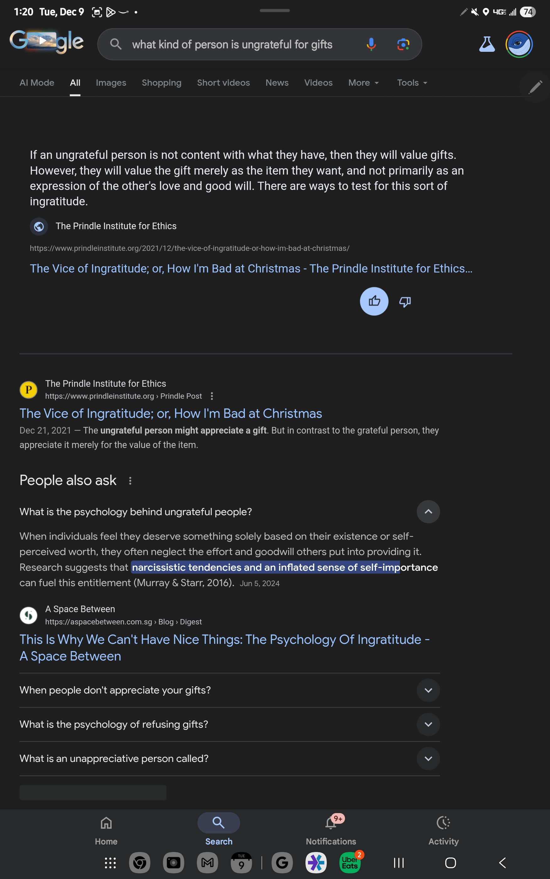Open the More search categories dropdown

coord(364,83)
